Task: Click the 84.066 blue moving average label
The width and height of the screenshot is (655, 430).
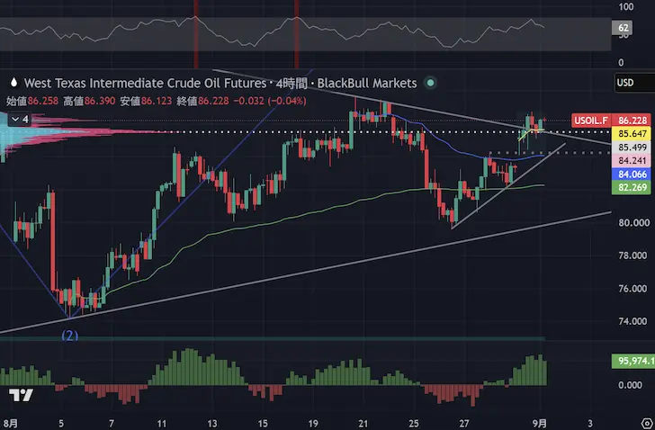Action: click(x=633, y=175)
